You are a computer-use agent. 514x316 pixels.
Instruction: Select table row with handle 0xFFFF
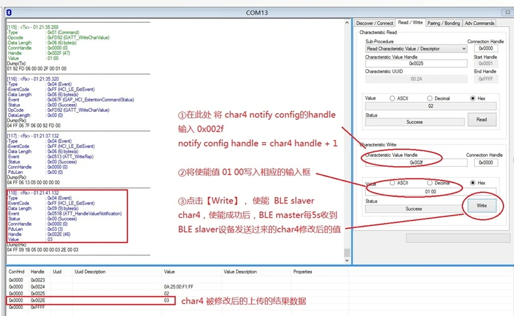tap(177, 307)
